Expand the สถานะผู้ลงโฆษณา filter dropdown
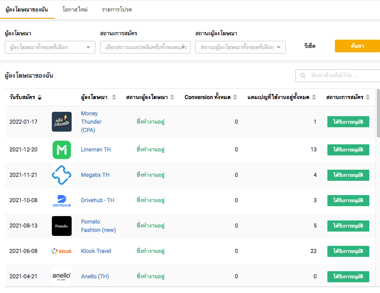 (240, 47)
